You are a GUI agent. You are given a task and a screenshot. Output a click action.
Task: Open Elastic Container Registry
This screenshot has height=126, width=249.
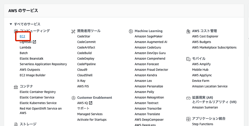(x=38, y=92)
